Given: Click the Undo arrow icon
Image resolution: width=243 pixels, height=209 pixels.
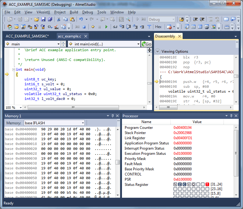Looking at the screenshot, I should [x=81, y=19].
